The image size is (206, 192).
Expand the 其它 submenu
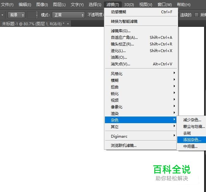click(141, 127)
